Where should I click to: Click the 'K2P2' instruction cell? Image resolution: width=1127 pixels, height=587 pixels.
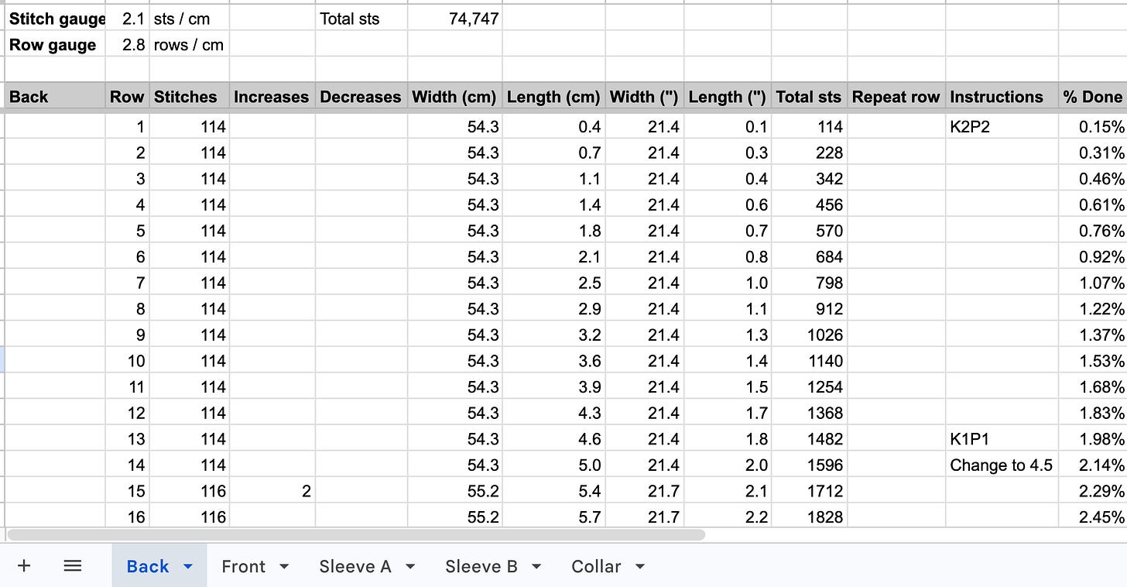[1002, 126]
